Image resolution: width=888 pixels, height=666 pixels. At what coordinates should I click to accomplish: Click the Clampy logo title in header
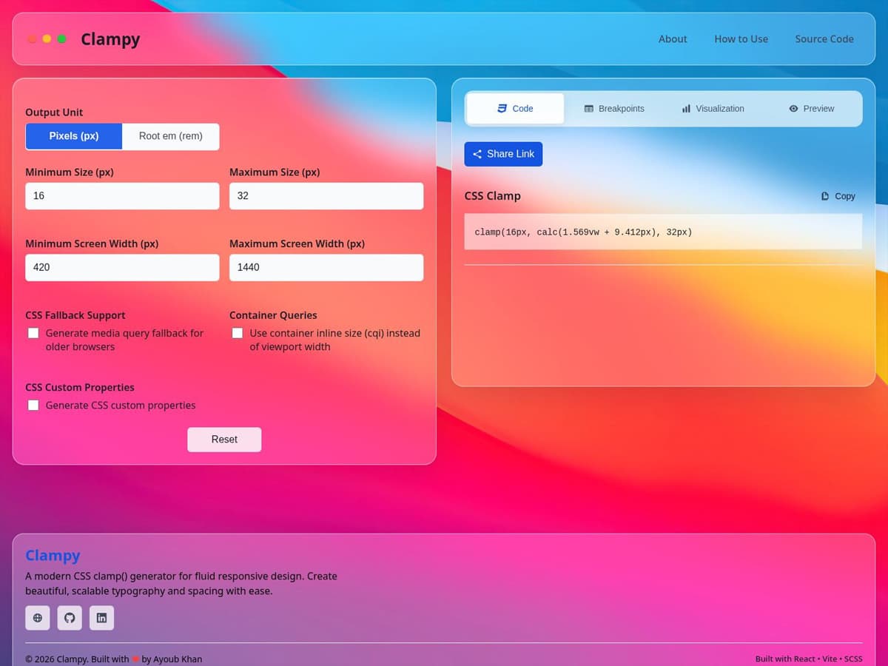tap(110, 39)
